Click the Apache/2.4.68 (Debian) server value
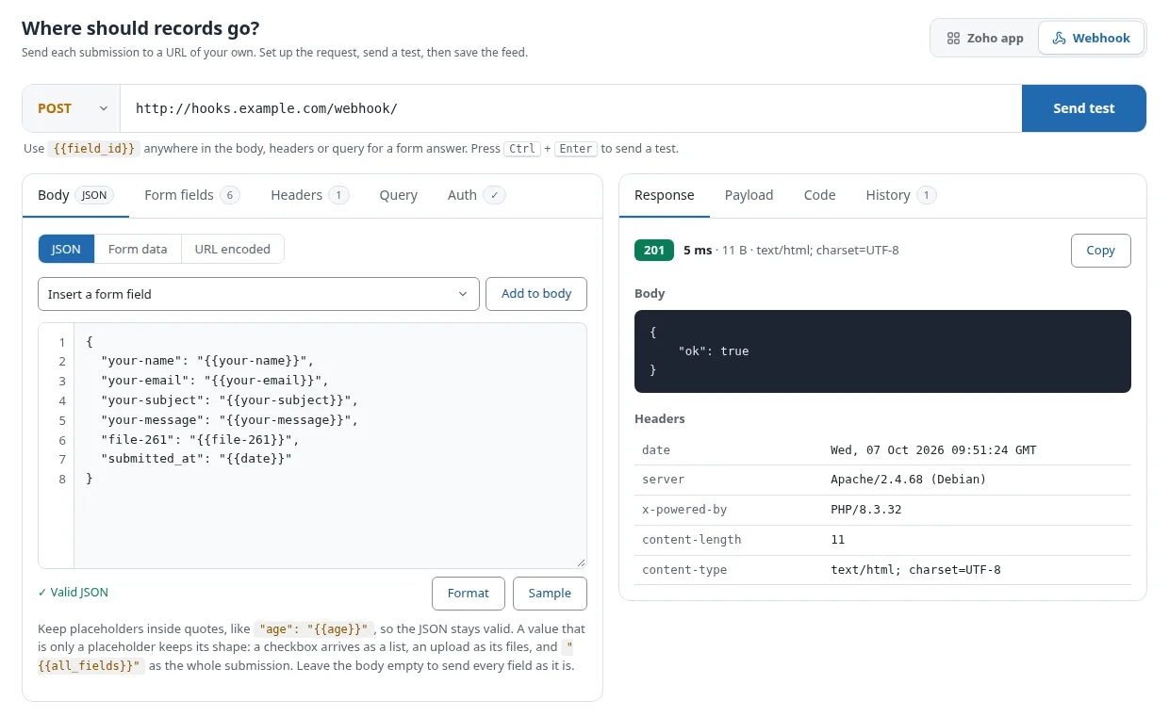 [x=908, y=480]
